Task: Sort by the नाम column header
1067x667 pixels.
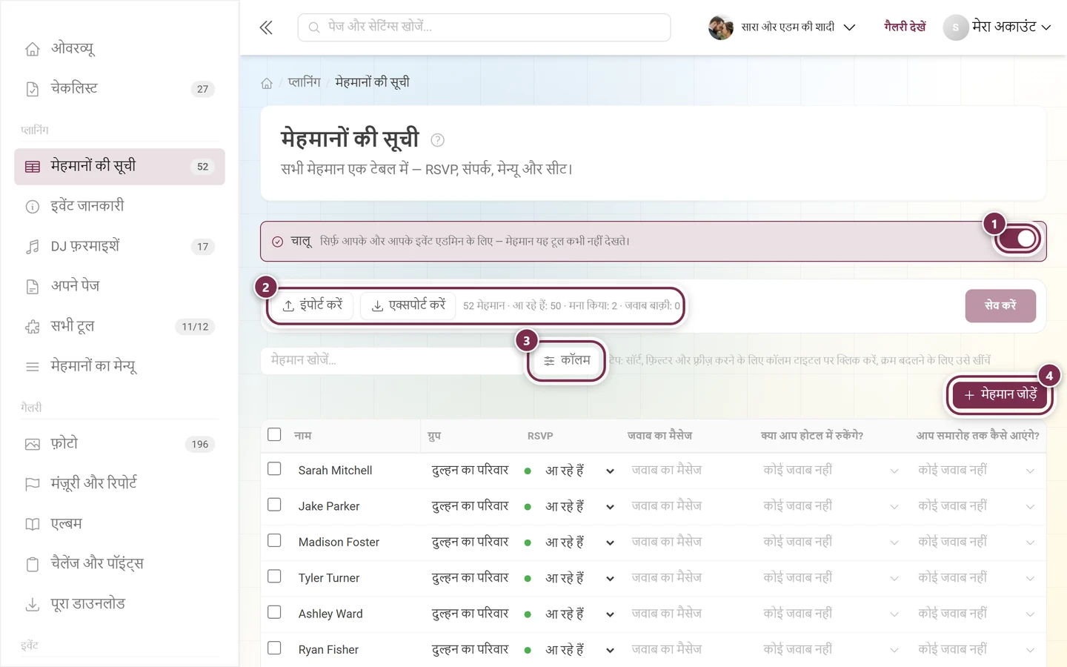Action: tap(302, 436)
